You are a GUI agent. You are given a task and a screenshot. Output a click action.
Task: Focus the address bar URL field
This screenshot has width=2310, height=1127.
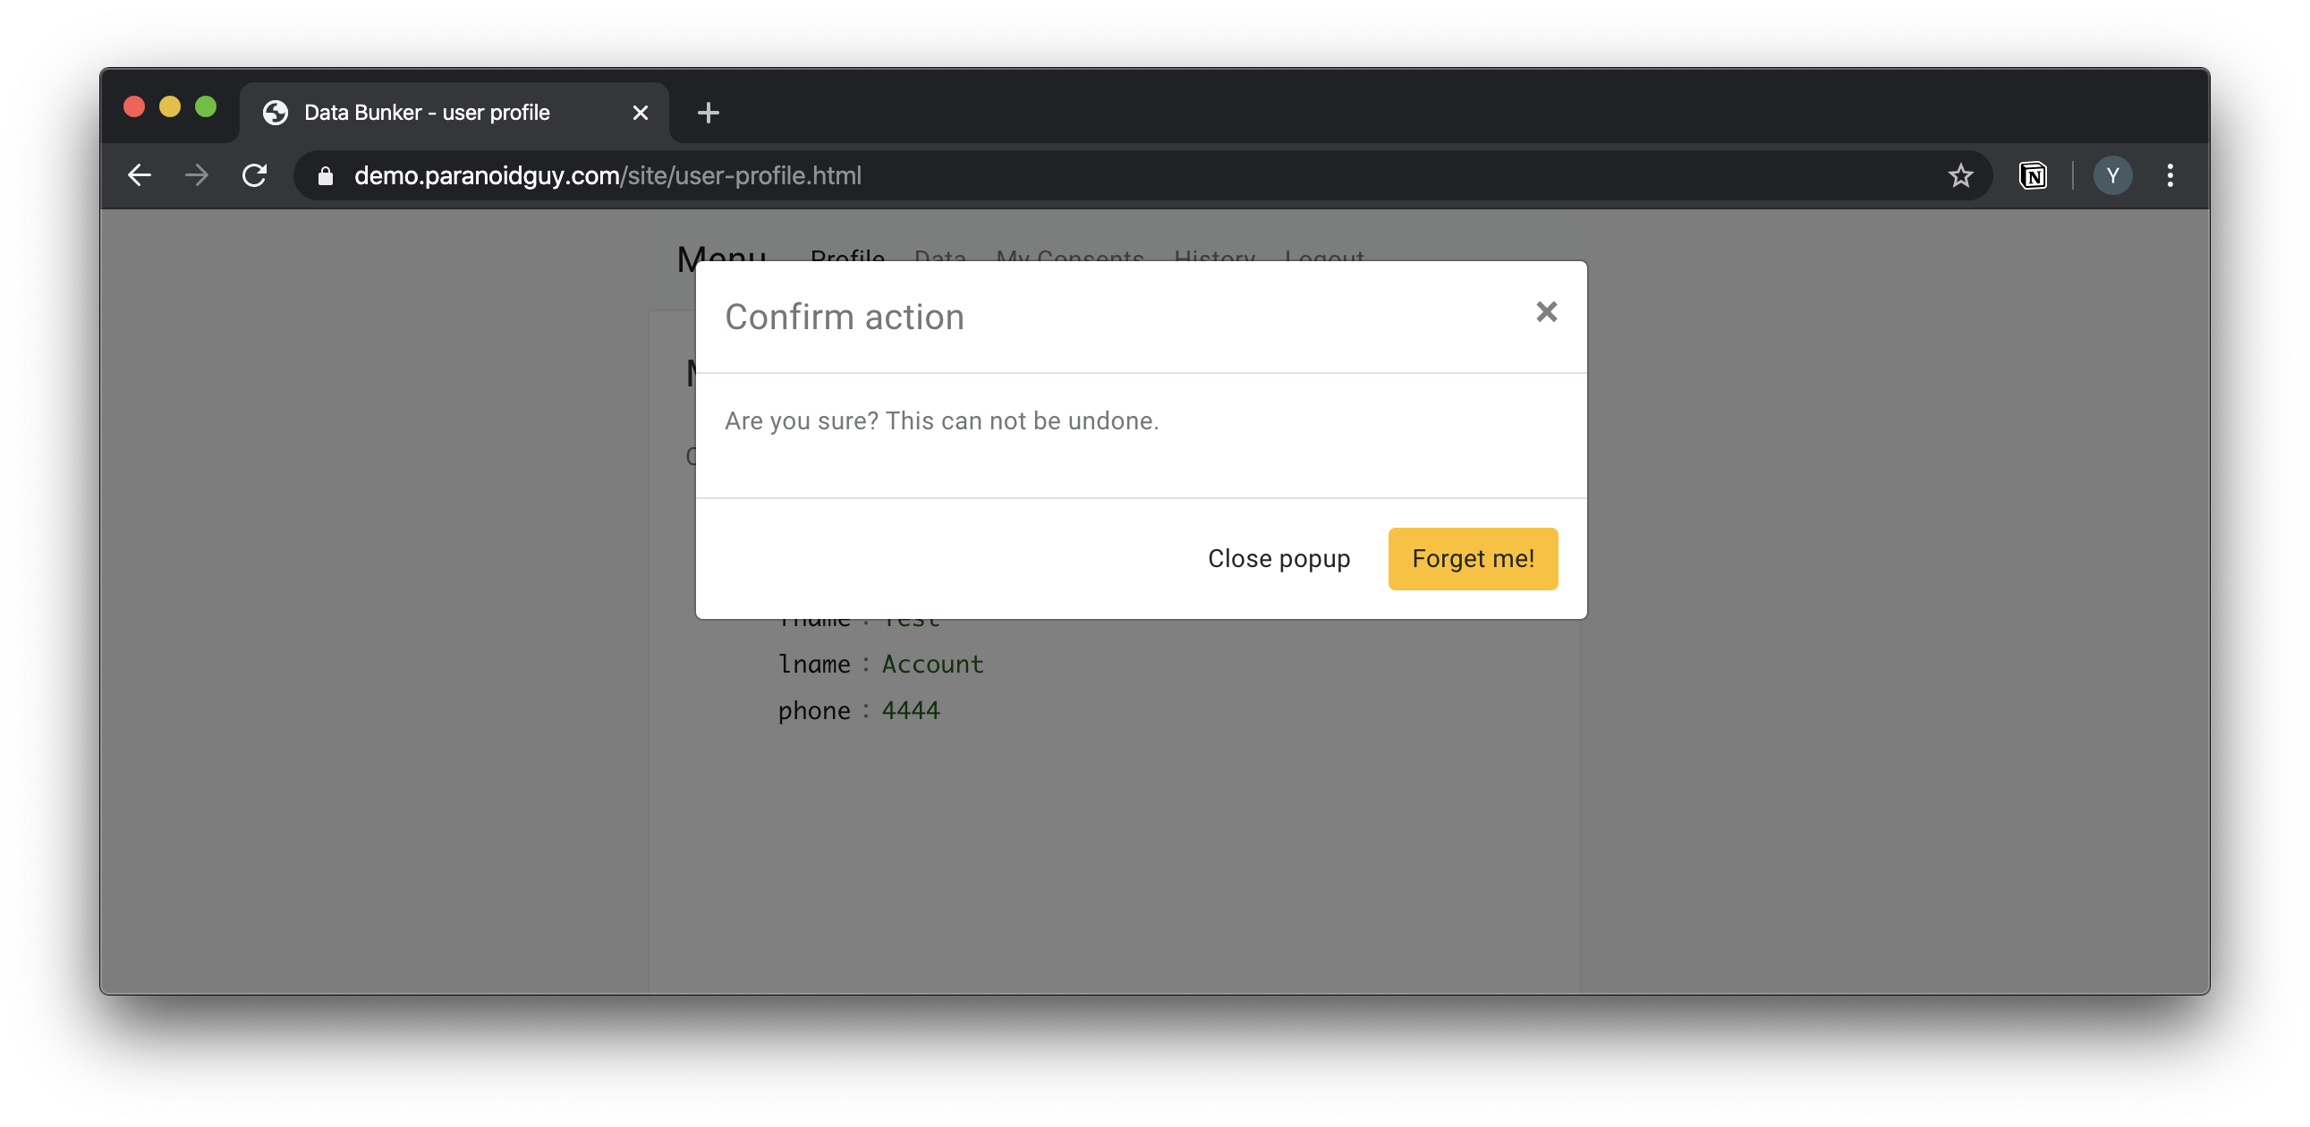tap(987, 175)
